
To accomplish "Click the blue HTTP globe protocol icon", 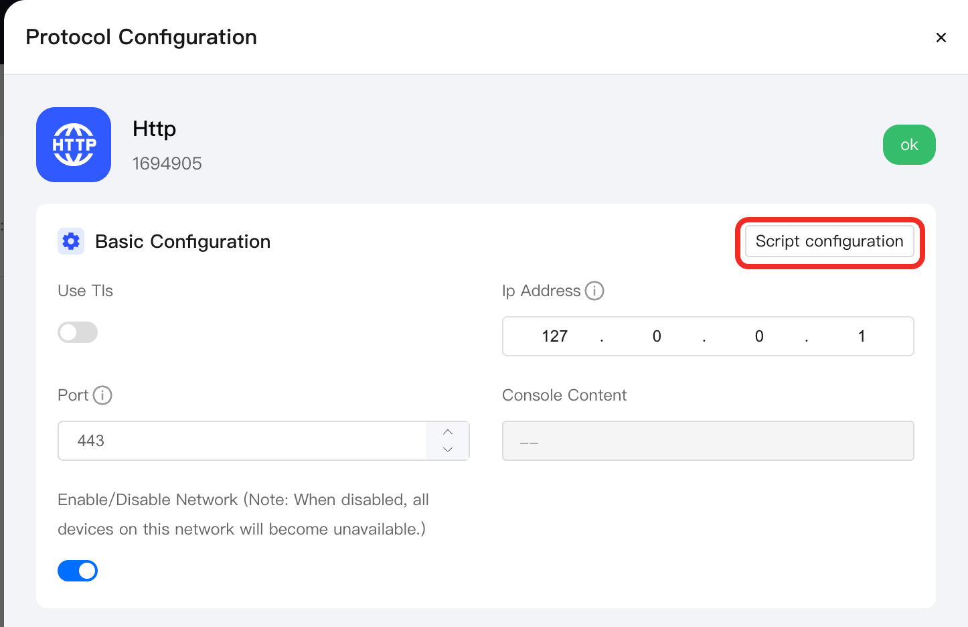I will tap(74, 145).
